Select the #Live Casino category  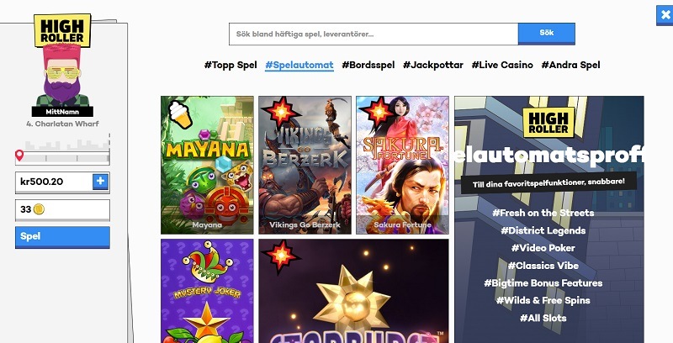point(502,66)
